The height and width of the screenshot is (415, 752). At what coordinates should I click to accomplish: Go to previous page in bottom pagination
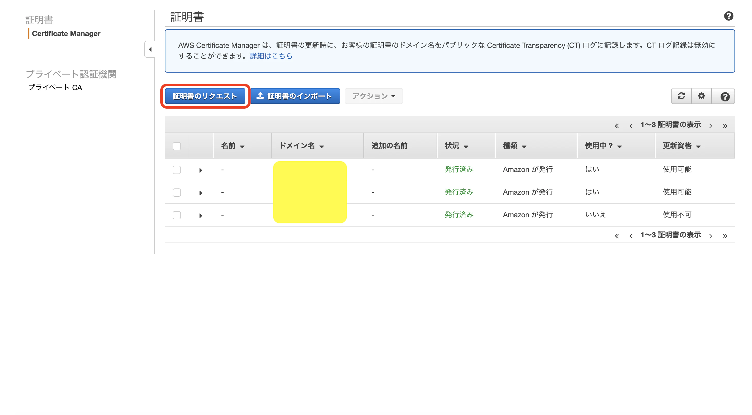coord(631,236)
